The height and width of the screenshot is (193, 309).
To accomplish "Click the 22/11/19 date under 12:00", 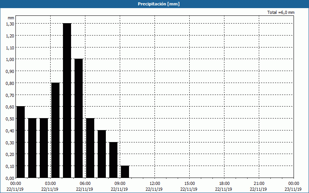I will 154,189.
